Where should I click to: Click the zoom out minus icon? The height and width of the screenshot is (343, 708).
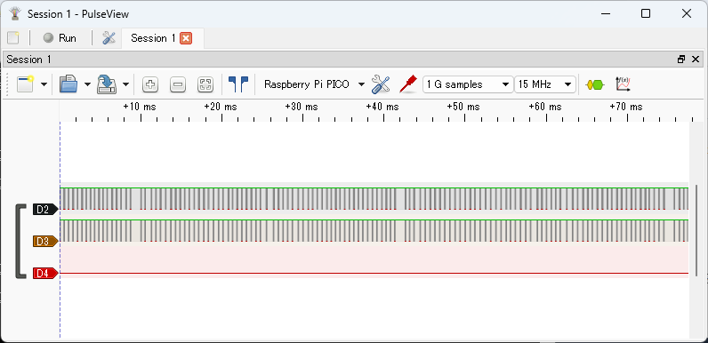click(x=178, y=84)
